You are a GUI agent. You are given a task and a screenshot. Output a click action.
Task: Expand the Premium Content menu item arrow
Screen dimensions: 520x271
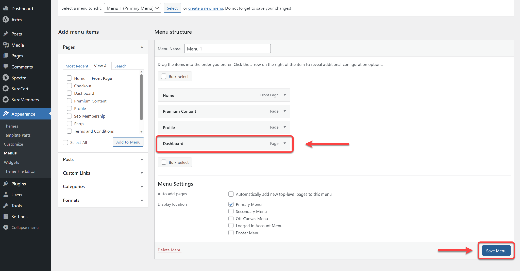click(285, 111)
